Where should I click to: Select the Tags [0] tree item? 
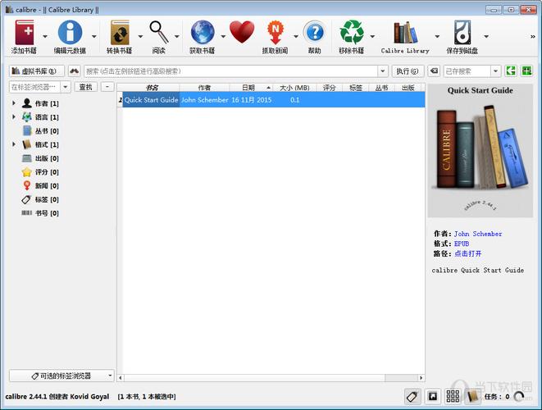(x=40, y=199)
